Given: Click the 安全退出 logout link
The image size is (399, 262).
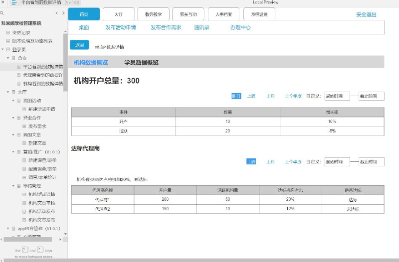Looking at the screenshot, I should tap(366, 14).
